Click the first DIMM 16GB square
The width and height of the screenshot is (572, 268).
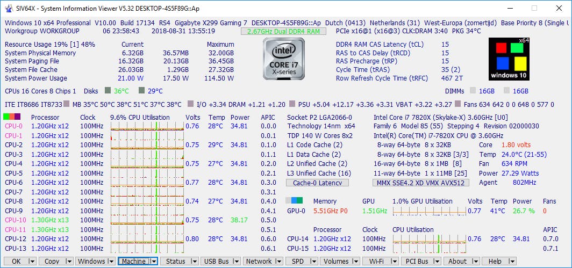[473, 90]
